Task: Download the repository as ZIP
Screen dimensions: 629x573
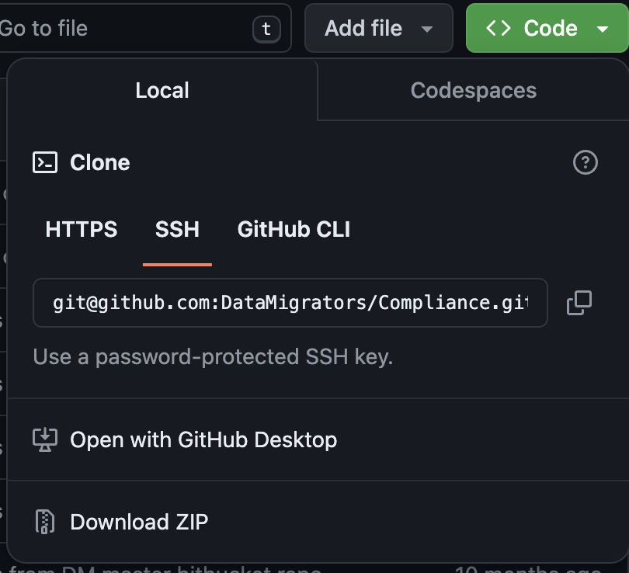Action: [139, 522]
